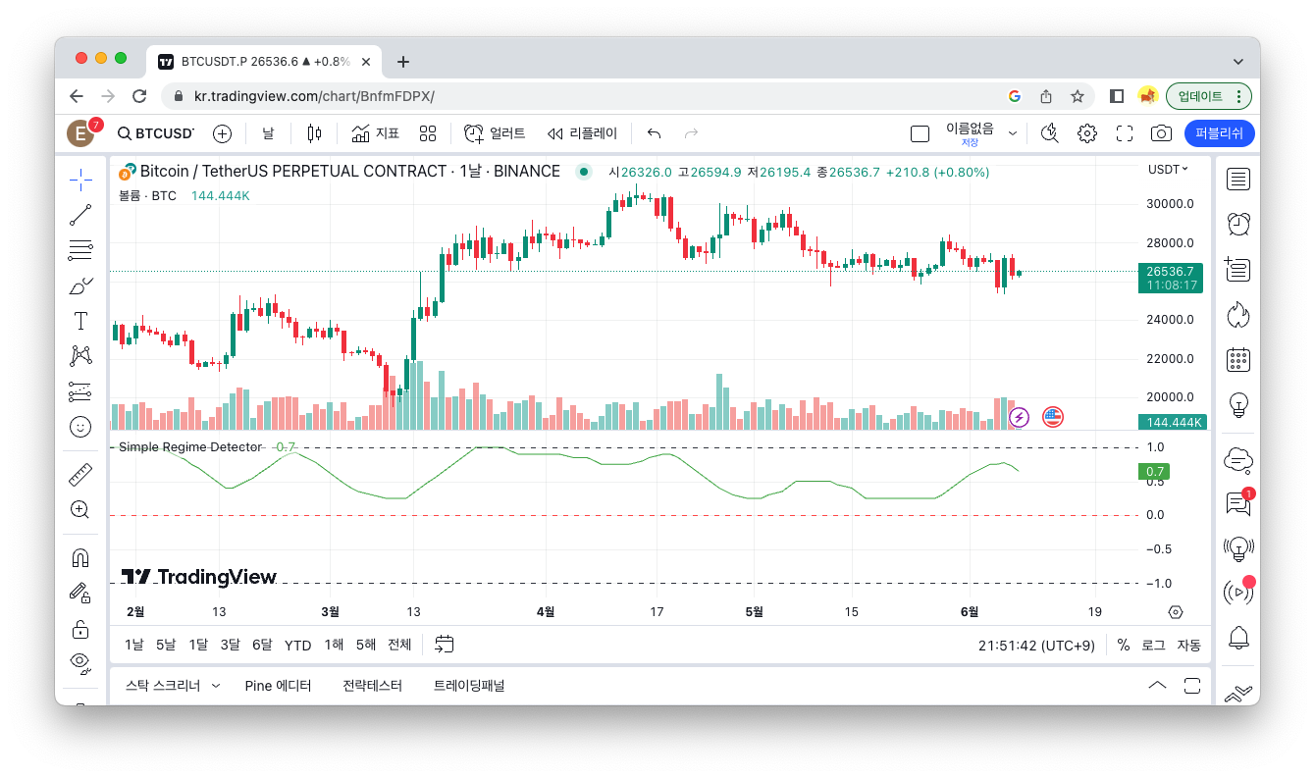Open indicator templates grid icon
The width and height of the screenshot is (1315, 778).
pyautogui.click(x=428, y=133)
